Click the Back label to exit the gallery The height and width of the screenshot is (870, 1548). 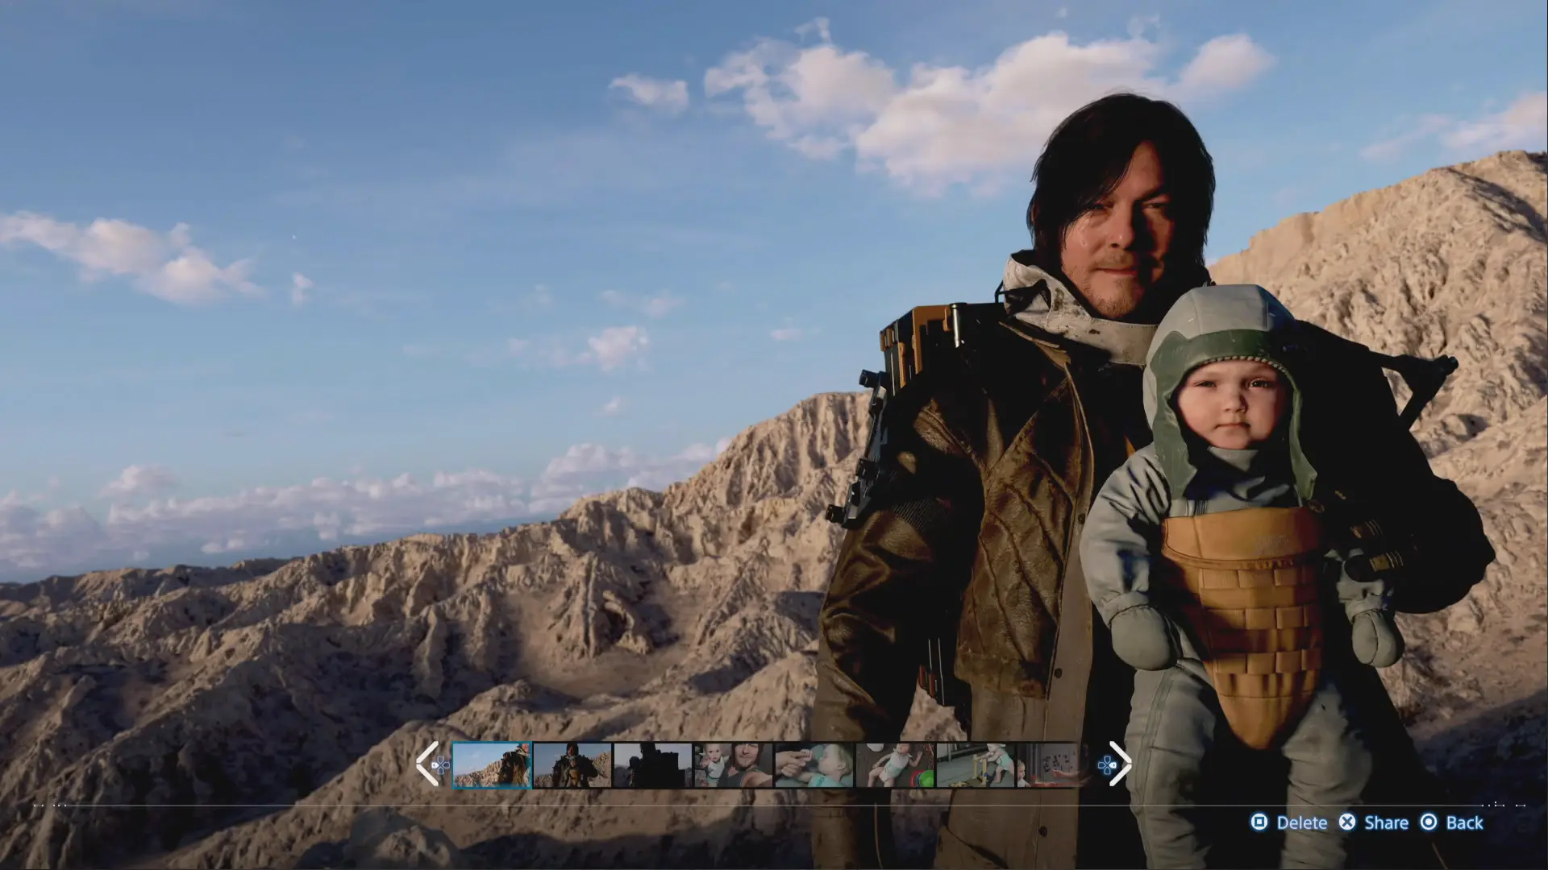[1465, 822]
